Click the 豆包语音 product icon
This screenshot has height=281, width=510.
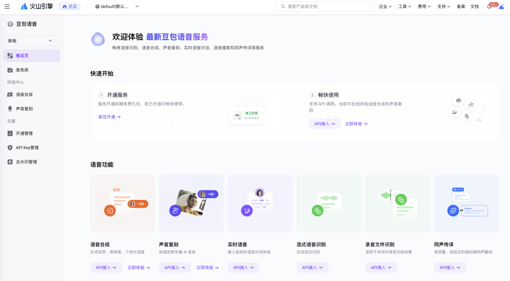[x=10, y=24]
